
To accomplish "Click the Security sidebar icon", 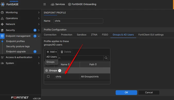I will (x=2, y=30).
